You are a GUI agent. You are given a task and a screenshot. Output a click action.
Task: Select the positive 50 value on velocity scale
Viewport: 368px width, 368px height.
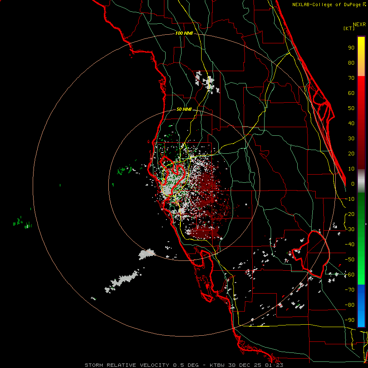(351, 108)
